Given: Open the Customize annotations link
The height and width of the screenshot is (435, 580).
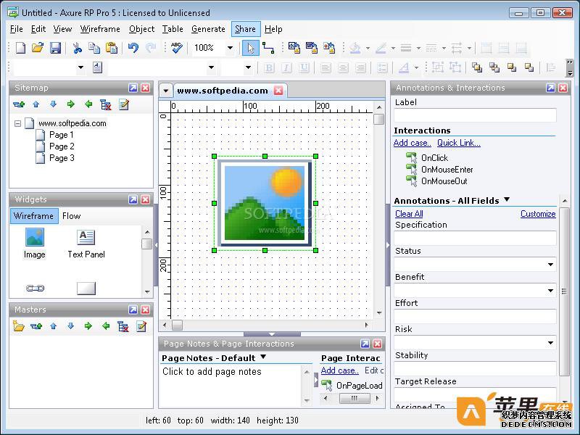Looking at the screenshot, I should point(538,214).
